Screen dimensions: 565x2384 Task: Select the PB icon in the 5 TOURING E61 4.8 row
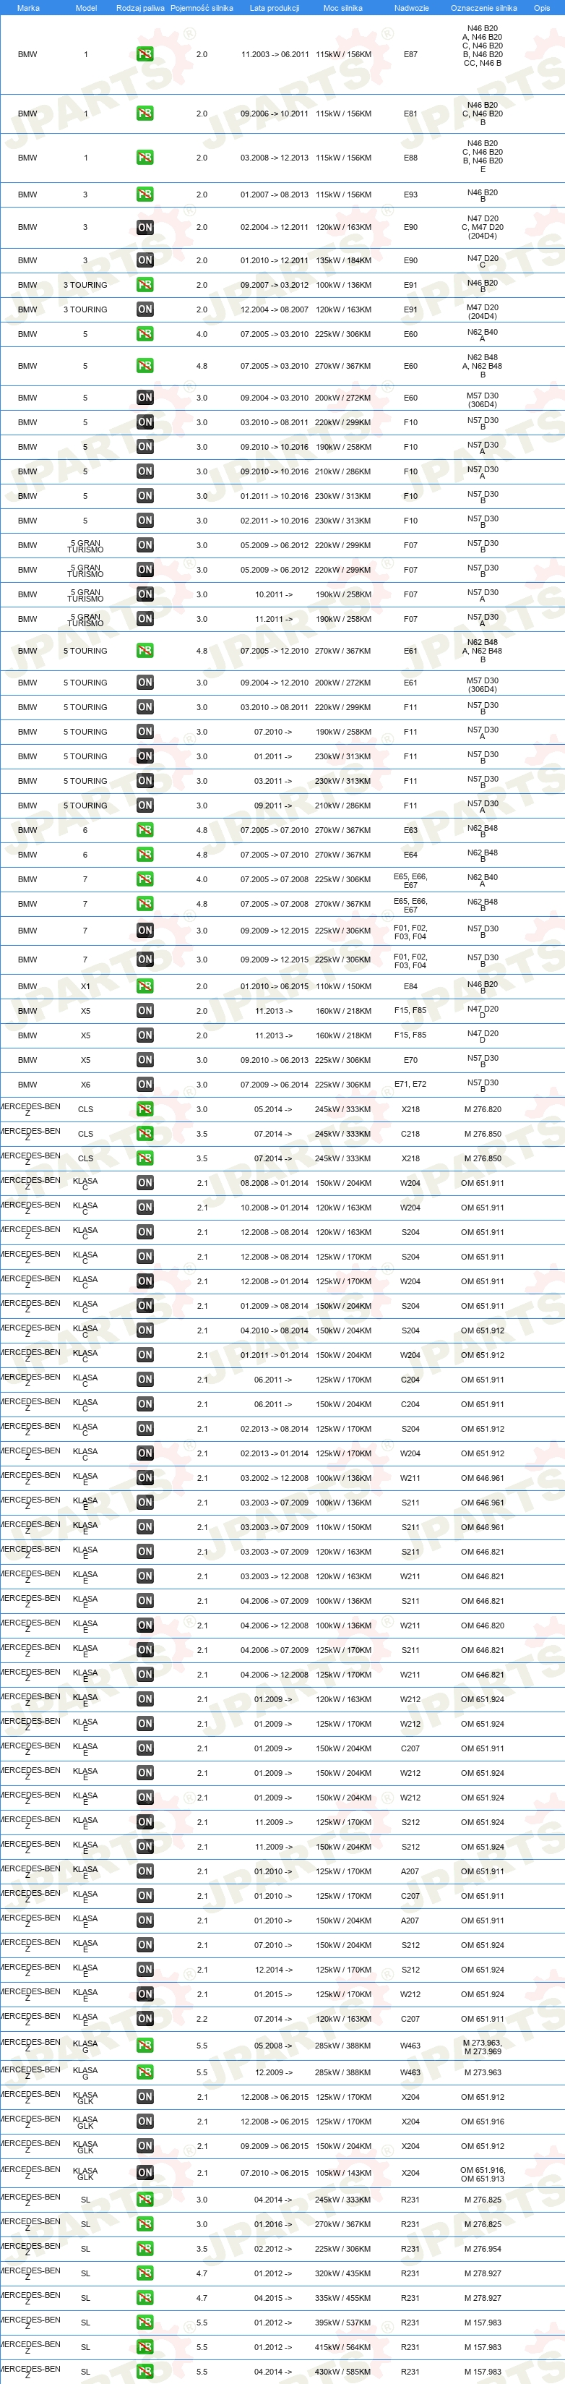tap(145, 651)
